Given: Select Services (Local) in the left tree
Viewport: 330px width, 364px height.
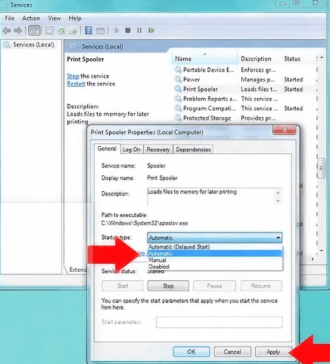Looking at the screenshot, I should 33,44.
